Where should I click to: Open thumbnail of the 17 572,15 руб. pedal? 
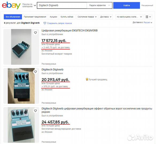(x=21, y=47)
